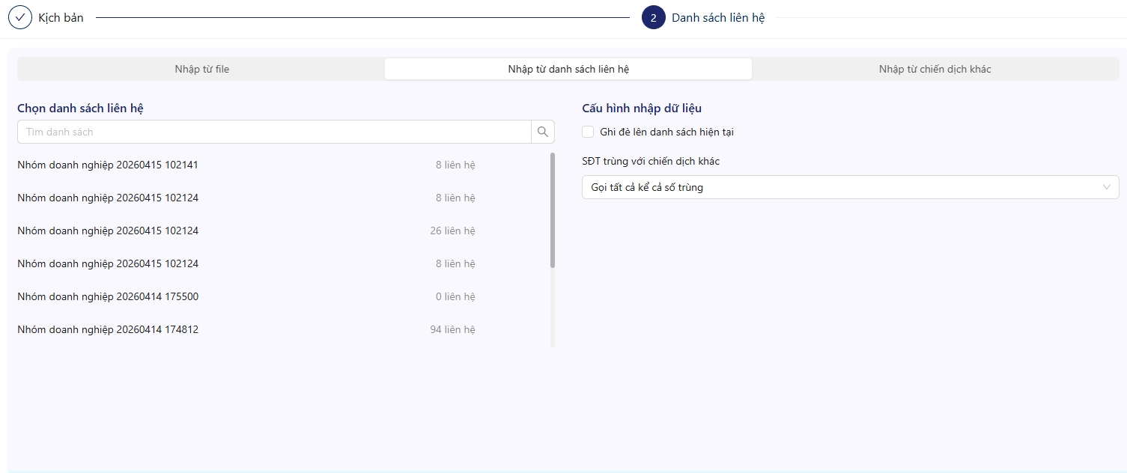The width and height of the screenshot is (1127, 473).
Task: Click the Chọn danh sách liên hệ heading
Action: [80, 108]
